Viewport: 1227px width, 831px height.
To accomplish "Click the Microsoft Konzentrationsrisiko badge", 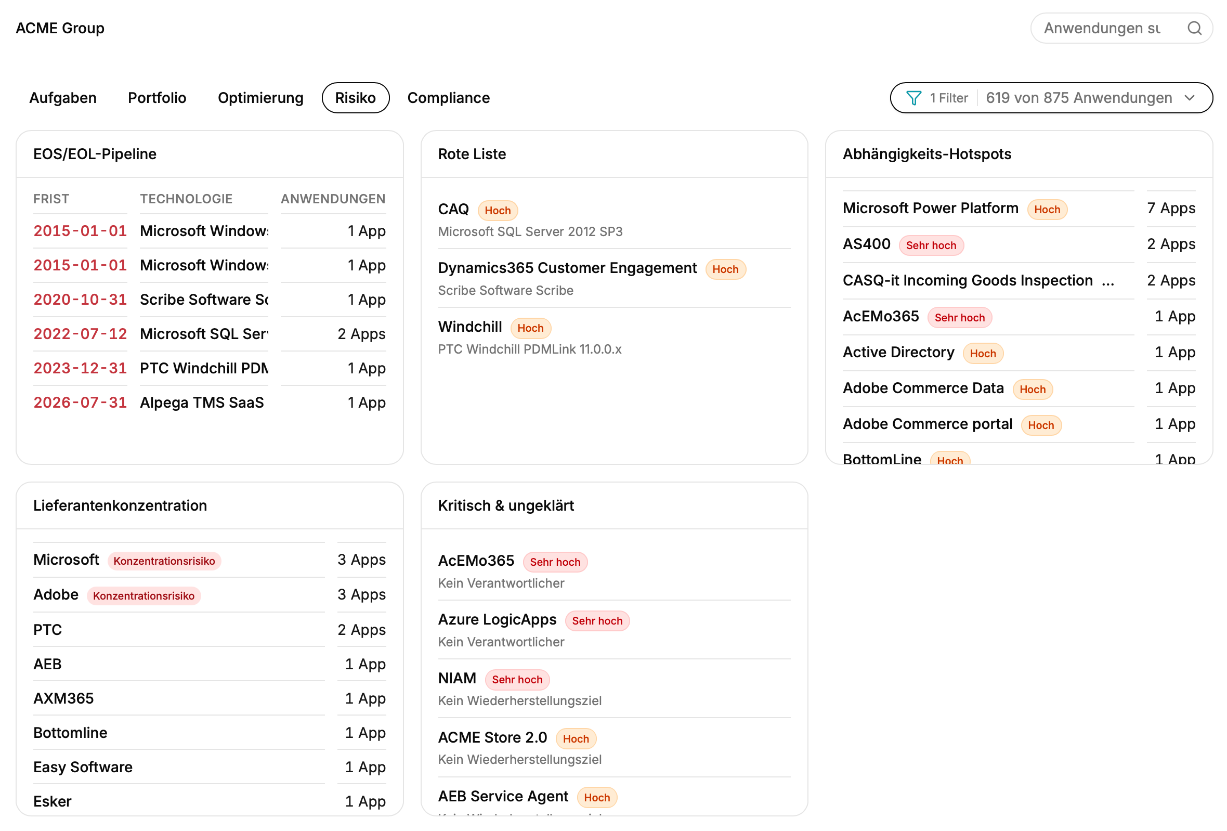I will coord(164,561).
